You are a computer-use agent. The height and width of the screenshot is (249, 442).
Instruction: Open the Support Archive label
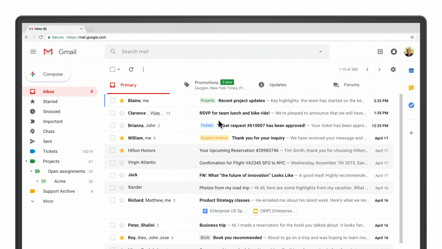coord(58,191)
